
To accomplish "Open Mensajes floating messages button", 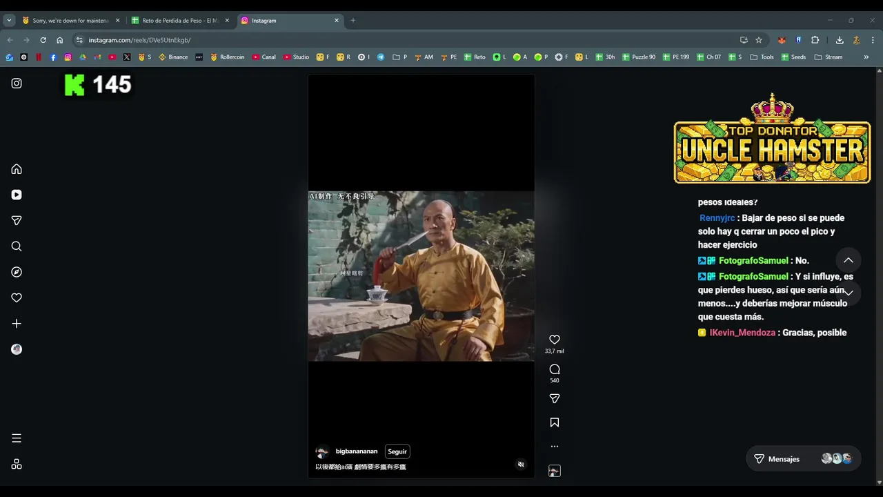I will pos(803,459).
